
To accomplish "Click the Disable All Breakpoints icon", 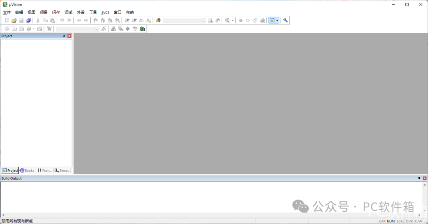I will [255, 21].
